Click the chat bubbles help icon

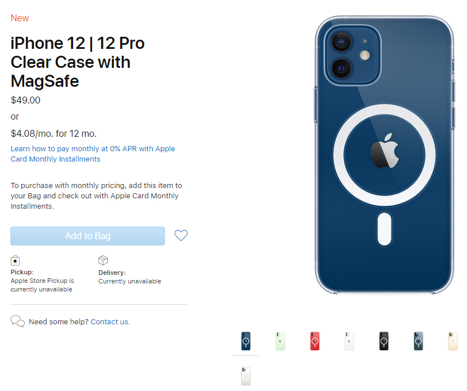tap(18, 321)
